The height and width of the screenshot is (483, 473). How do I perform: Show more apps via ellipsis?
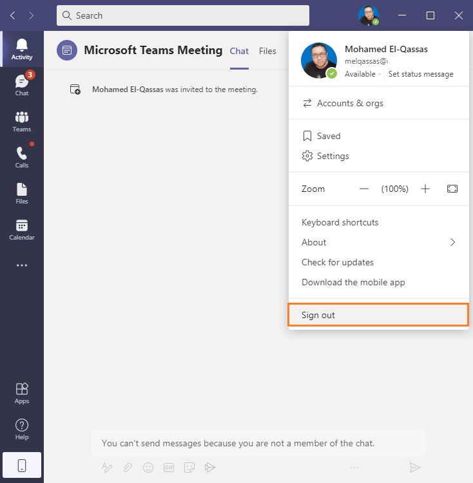click(x=21, y=265)
